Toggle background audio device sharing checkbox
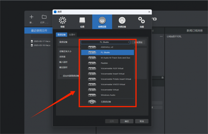The width and height of the screenshot is (208, 134). (61, 76)
